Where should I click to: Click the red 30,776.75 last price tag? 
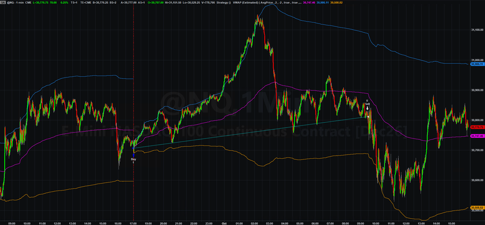[477, 126]
